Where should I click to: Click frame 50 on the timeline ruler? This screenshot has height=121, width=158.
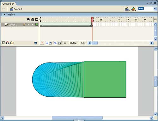128,20
